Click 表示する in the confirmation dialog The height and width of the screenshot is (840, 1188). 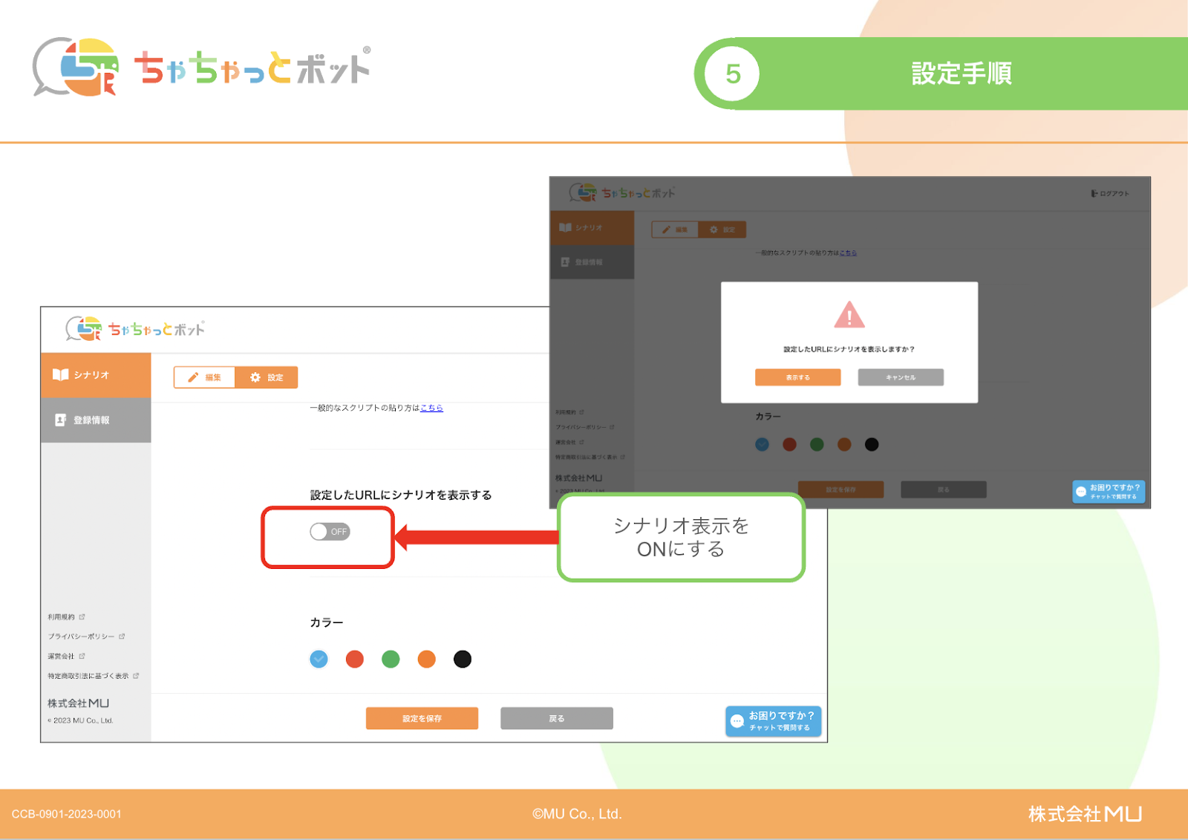(798, 377)
